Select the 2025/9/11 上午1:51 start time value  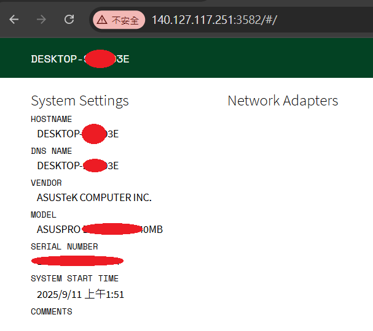pos(80,294)
